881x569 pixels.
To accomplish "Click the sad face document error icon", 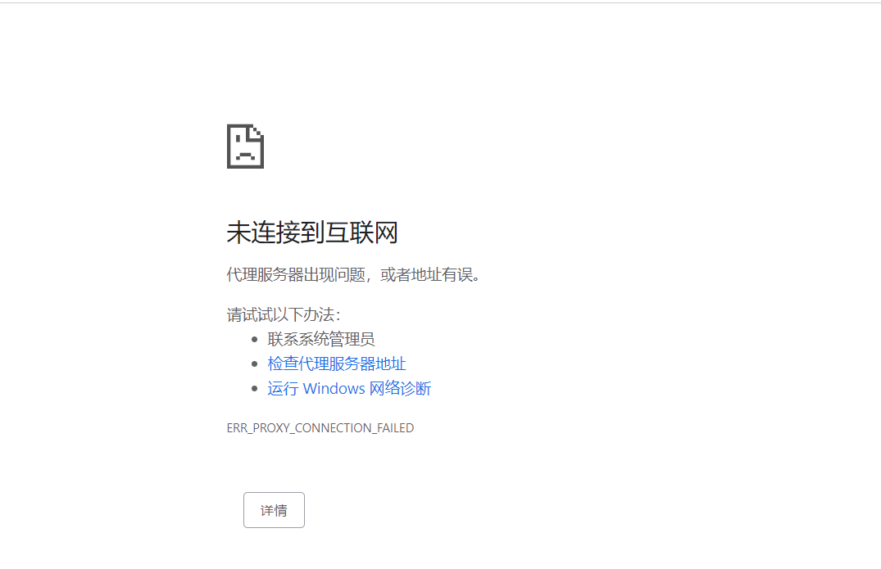I will 245,147.
